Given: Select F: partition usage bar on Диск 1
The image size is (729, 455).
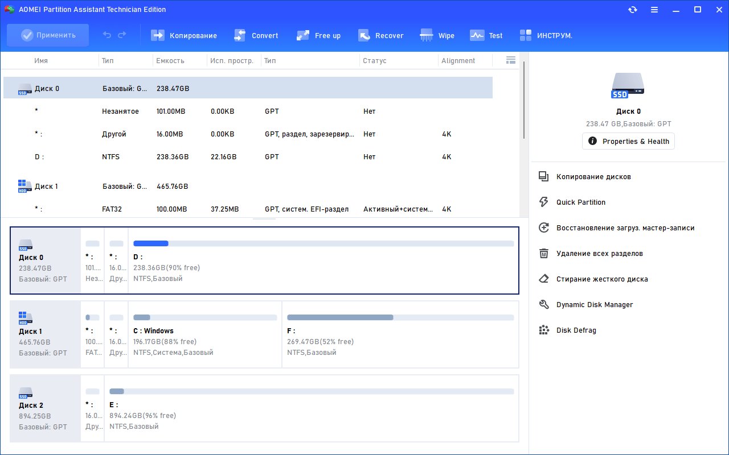Looking at the screenshot, I should 400,317.
